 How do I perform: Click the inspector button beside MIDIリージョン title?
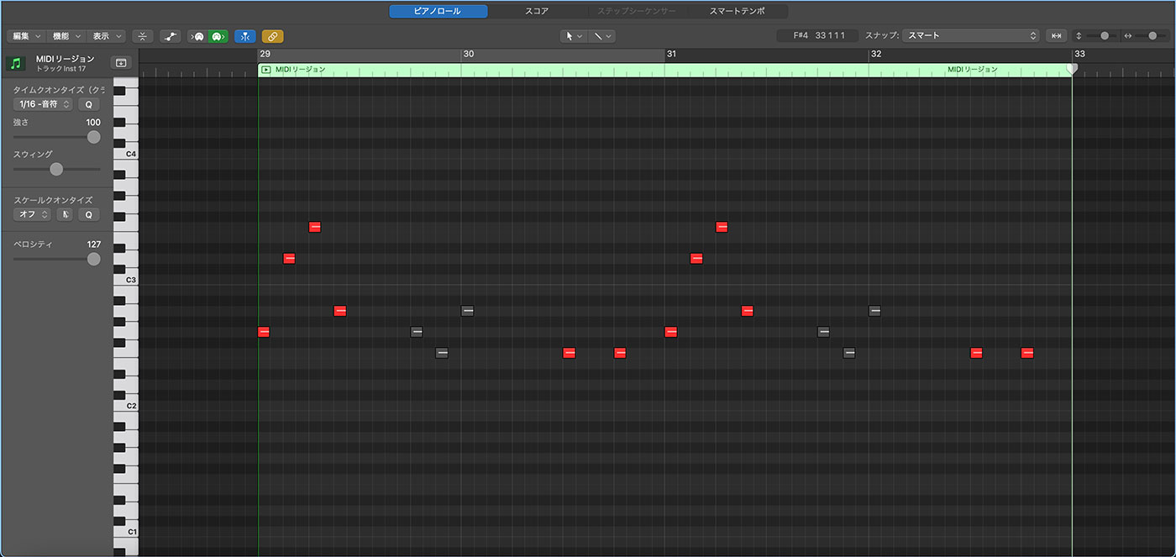click(x=121, y=63)
